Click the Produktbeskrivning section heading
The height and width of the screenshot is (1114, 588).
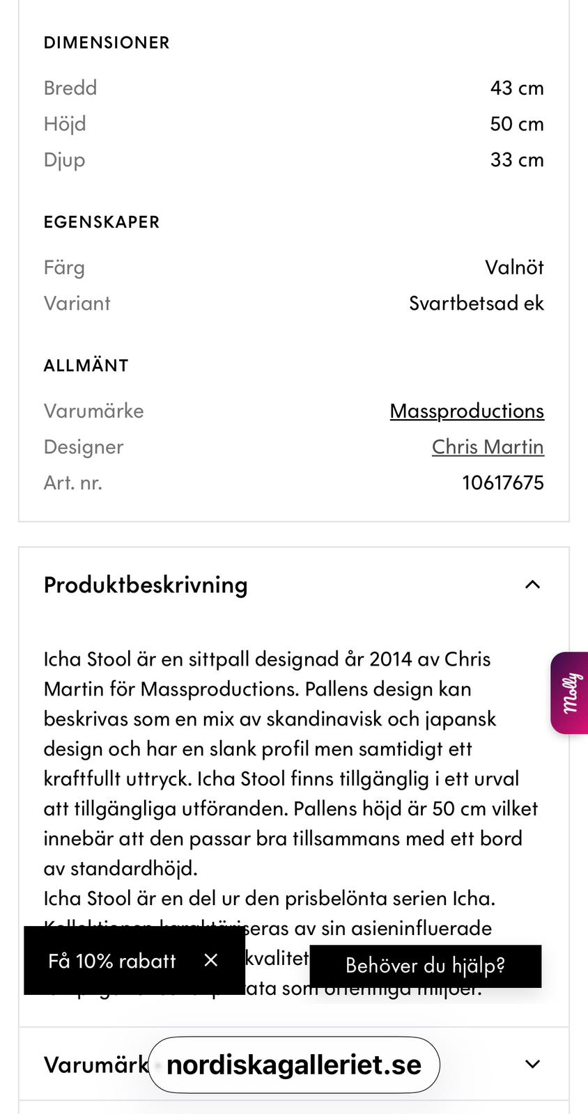click(x=146, y=585)
